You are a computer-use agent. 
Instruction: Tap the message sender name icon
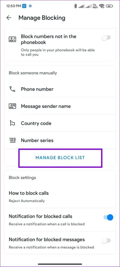12,106
